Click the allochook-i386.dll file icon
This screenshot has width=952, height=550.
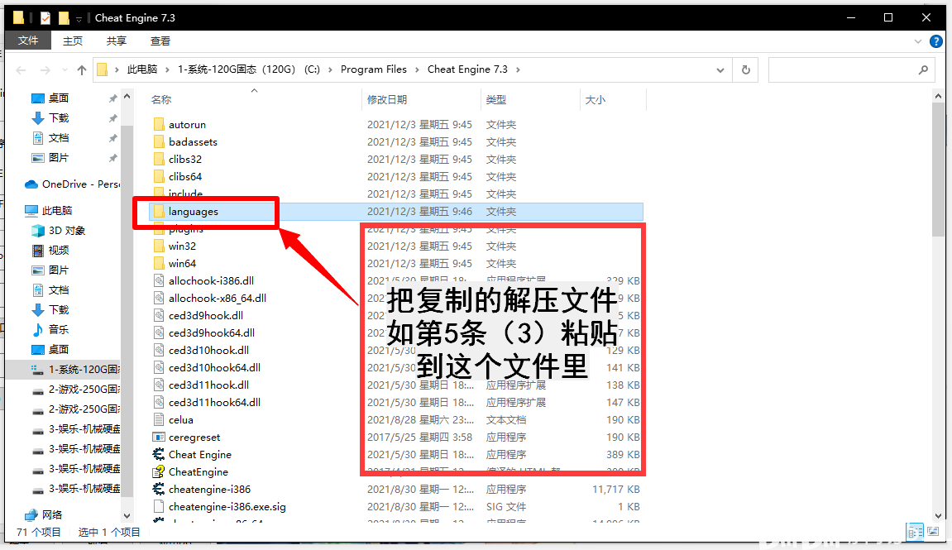[159, 281]
